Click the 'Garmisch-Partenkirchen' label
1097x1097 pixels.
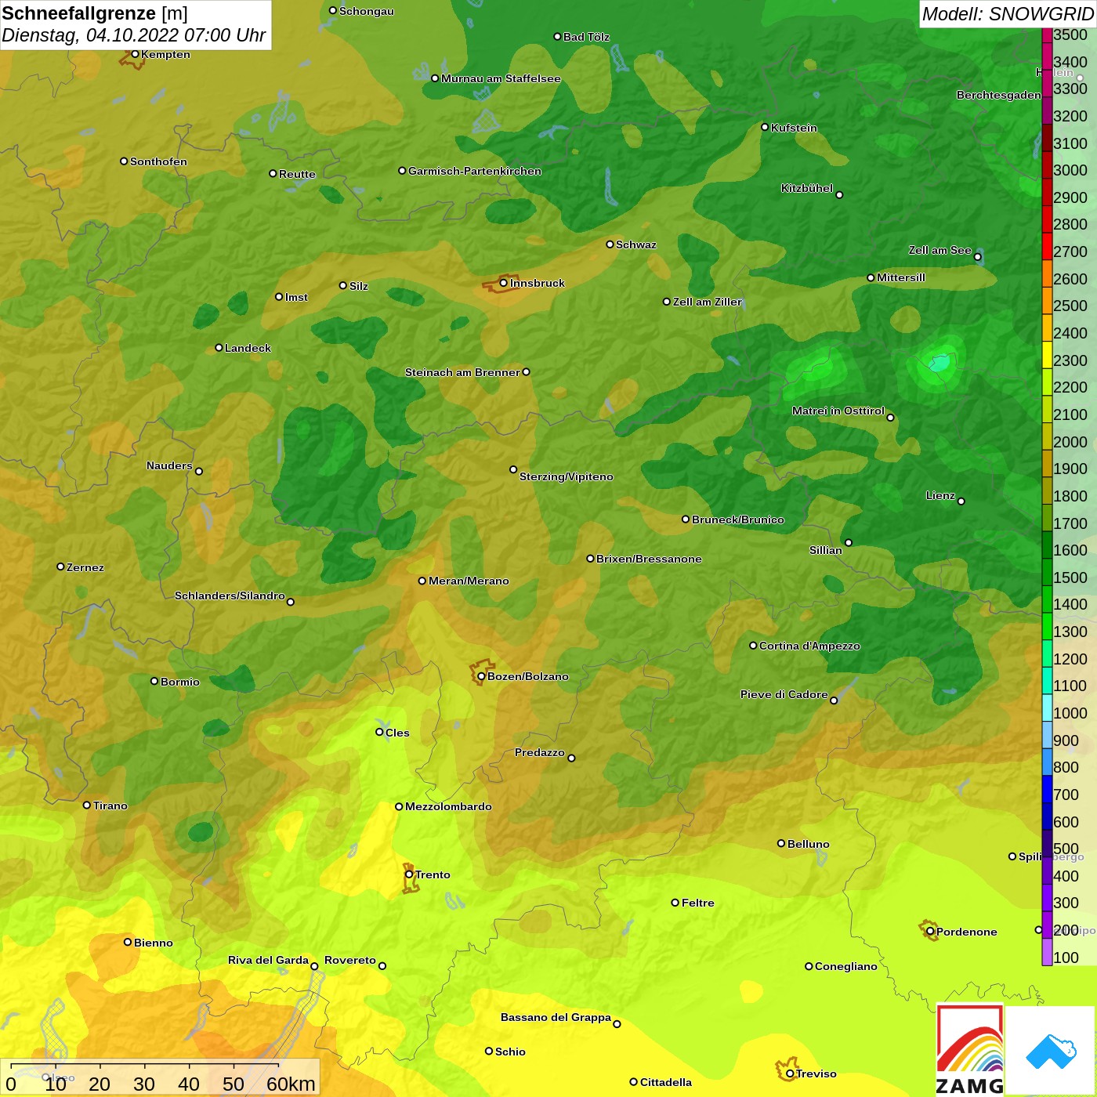(475, 171)
